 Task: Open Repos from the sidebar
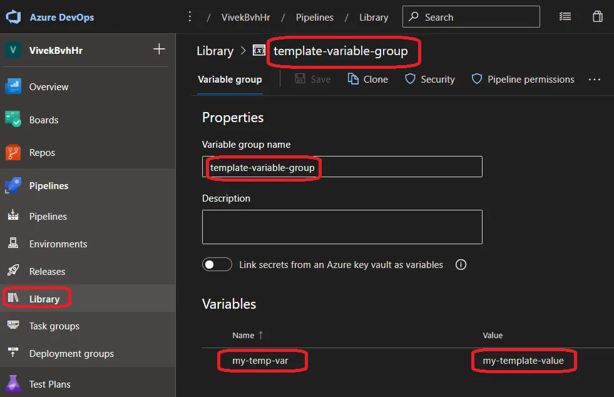pyautogui.click(x=42, y=153)
